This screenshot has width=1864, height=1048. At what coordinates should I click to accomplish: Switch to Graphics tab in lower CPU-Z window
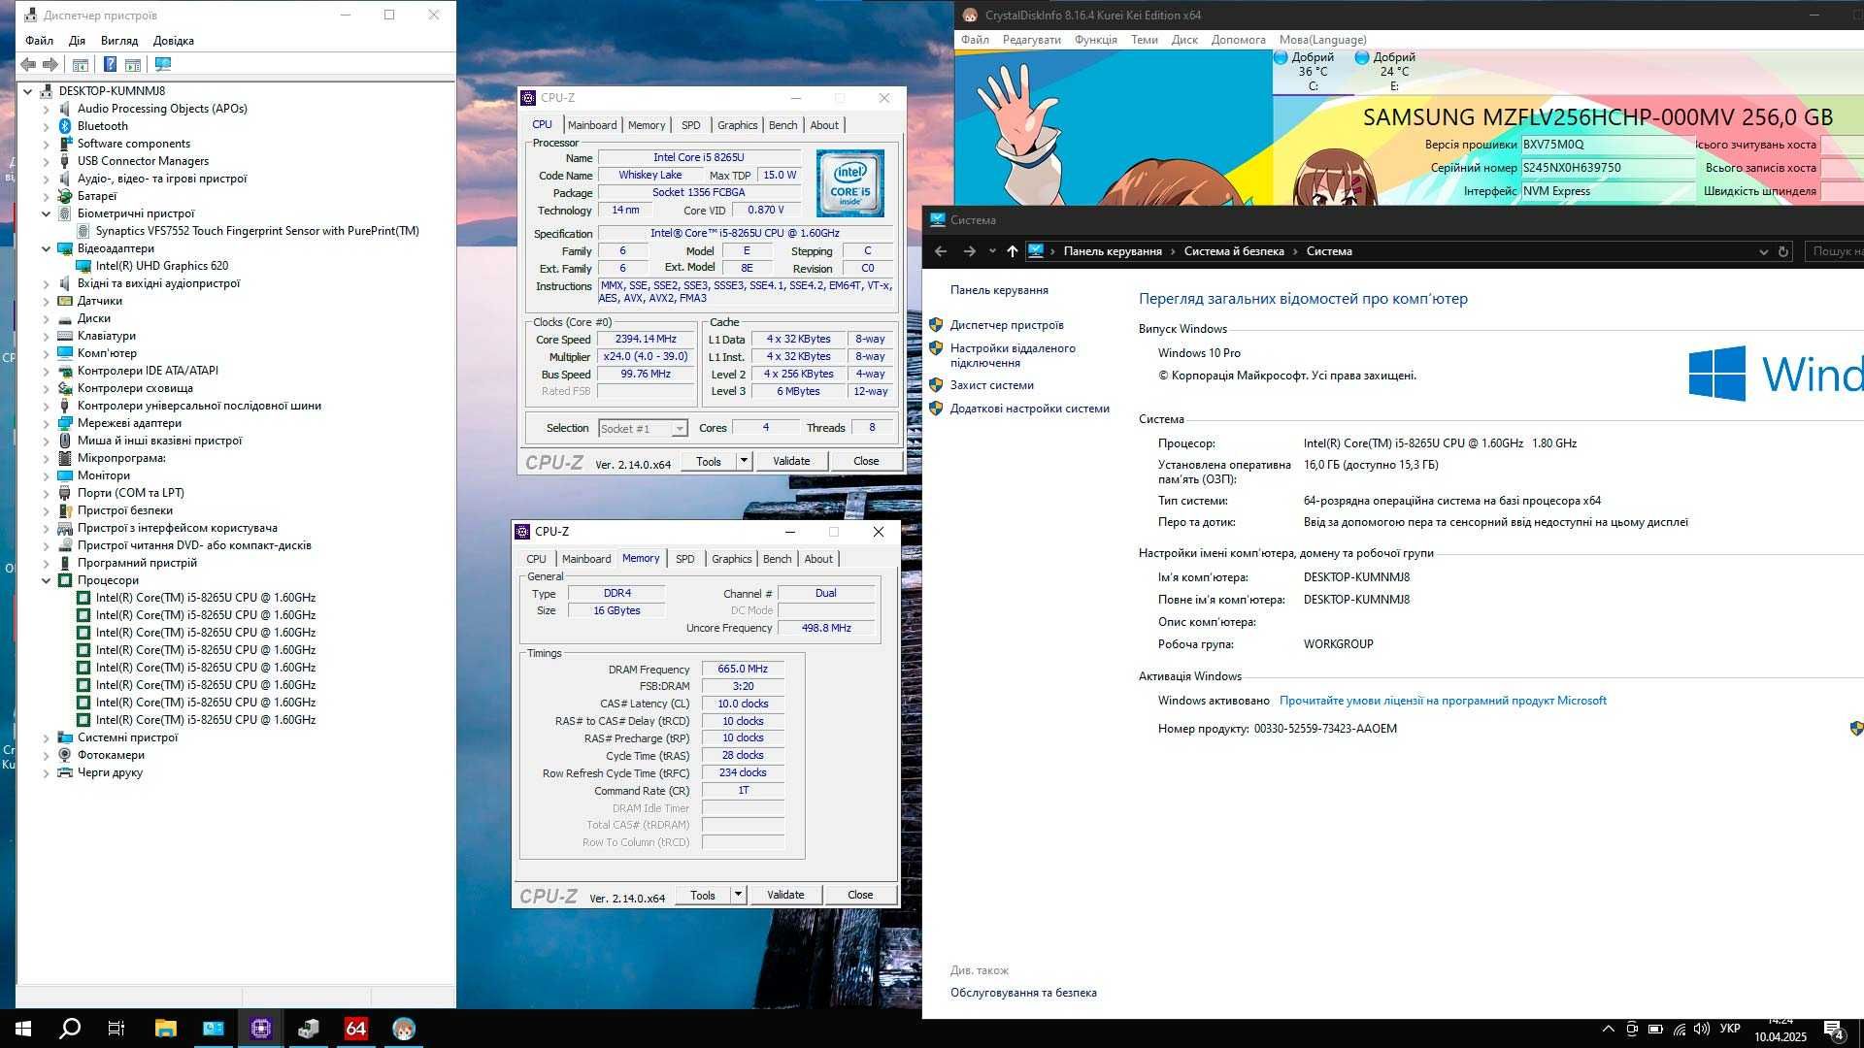[x=731, y=559]
